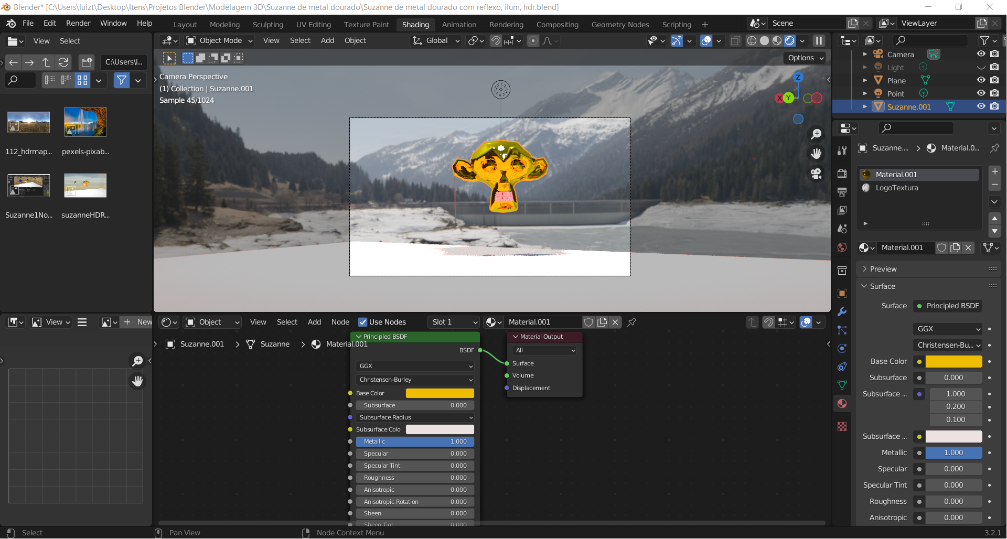Open the World Properties tab
This screenshot has height=539, width=1007.
tap(842, 247)
